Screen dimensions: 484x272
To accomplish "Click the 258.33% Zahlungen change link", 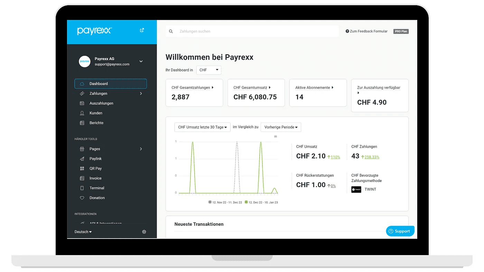I will point(372,157).
